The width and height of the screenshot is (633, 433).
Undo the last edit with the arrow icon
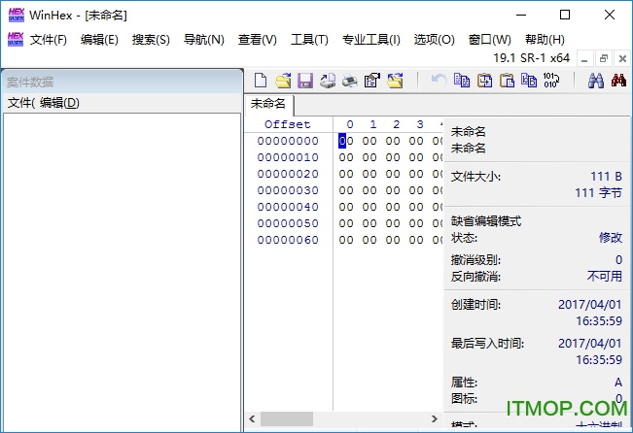(439, 81)
